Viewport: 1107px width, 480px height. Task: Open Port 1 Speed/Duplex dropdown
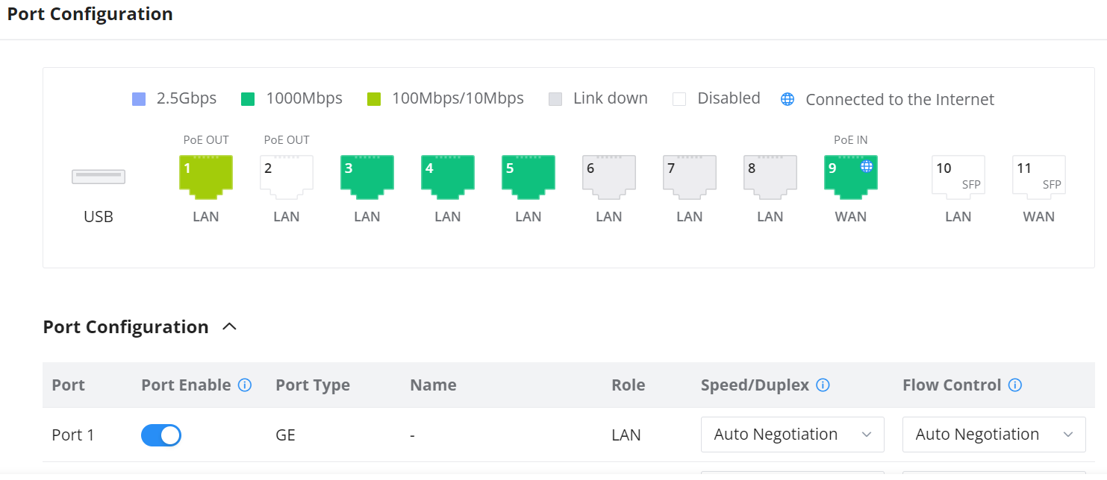click(x=792, y=435)
